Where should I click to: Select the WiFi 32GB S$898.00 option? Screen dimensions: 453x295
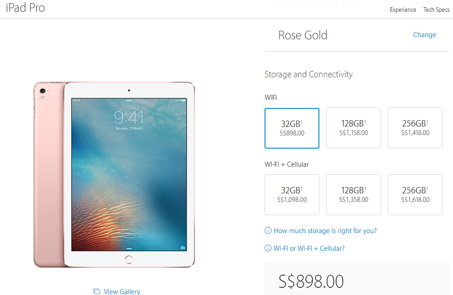tap(292, 128)
